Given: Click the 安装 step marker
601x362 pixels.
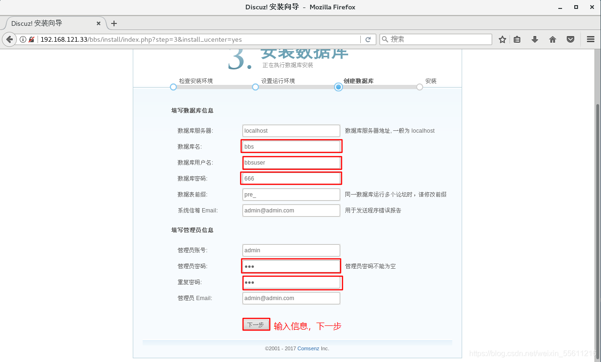Looking at the screenshot, I should (x=419, y=87).
